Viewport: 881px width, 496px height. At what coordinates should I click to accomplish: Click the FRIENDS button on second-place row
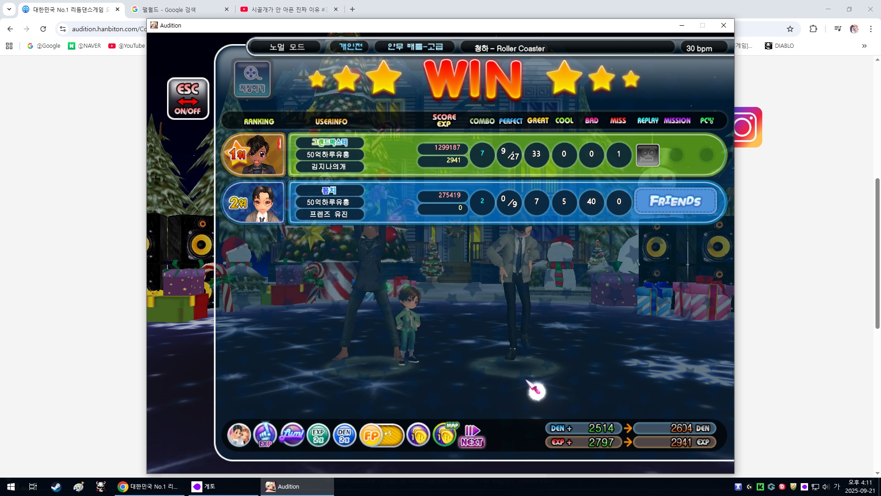675,201
